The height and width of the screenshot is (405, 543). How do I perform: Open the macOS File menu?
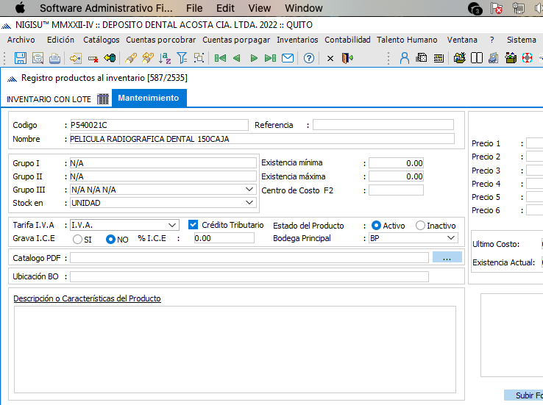[x=194, y=8]
